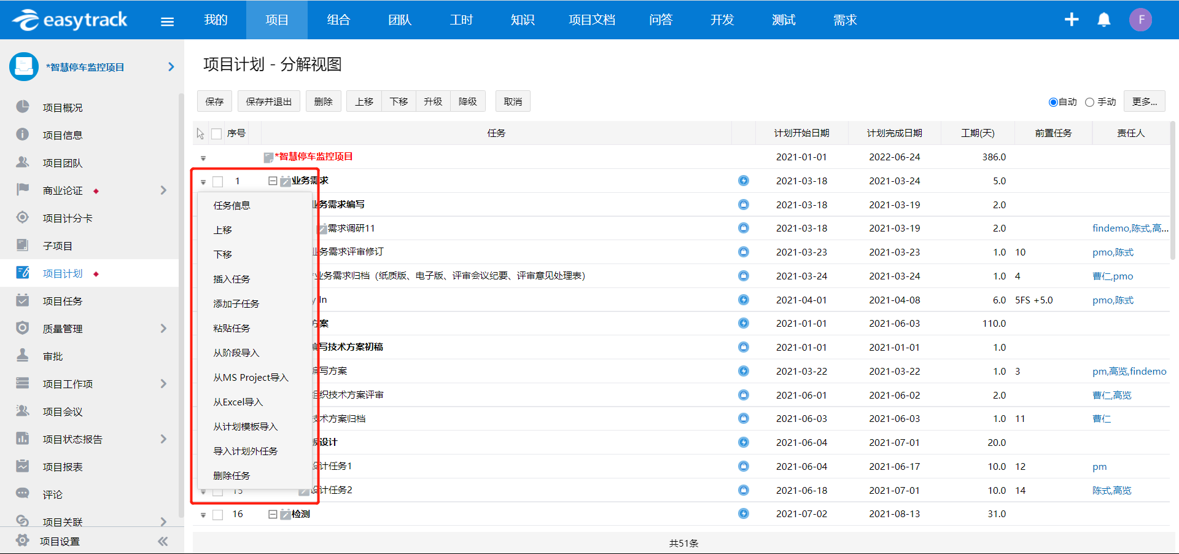
Task: Switch to 项目文档 top tab
Action: pyautogui.click(x=592, y=20)
